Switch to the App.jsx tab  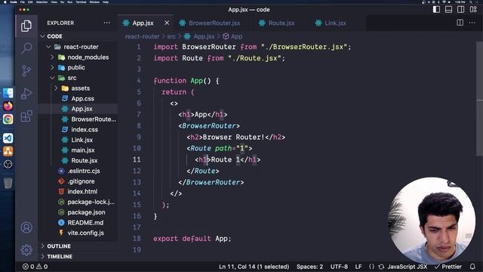click(x=143, y=23)
